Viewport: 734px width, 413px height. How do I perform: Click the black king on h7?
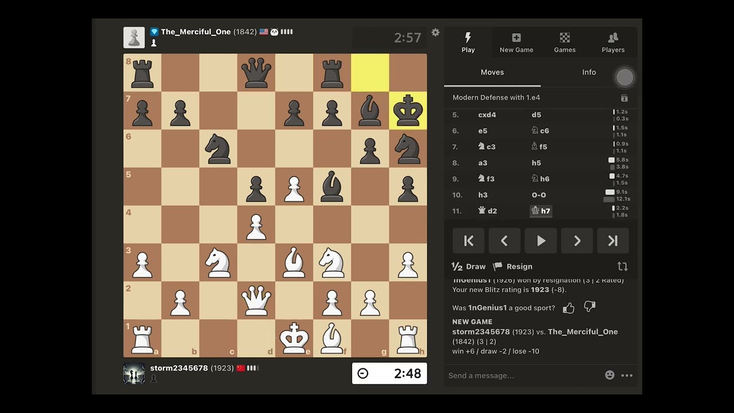click(408, 111)
